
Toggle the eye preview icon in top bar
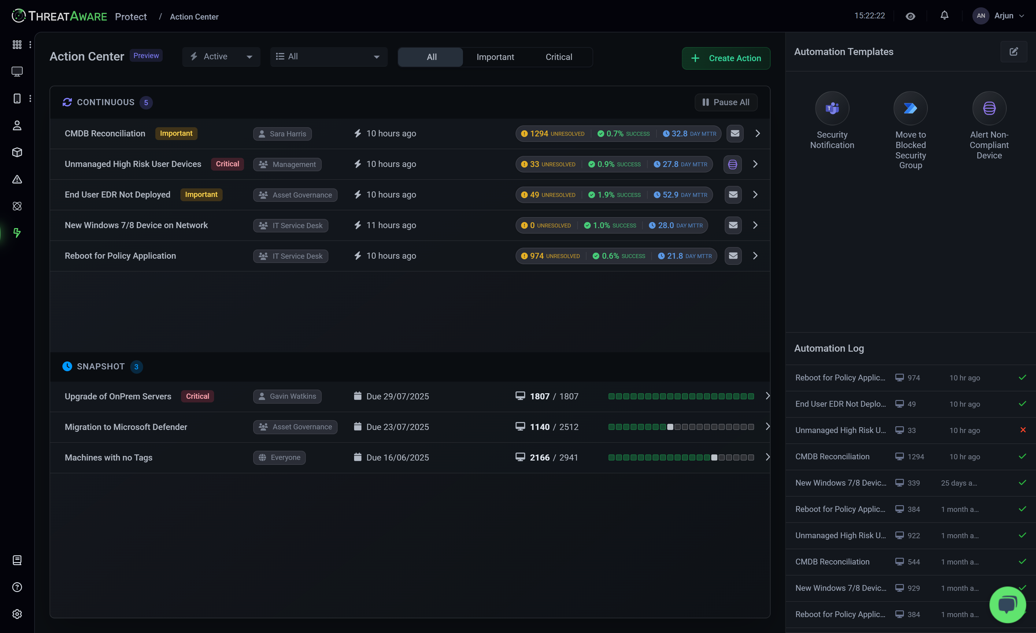(910, 16)
